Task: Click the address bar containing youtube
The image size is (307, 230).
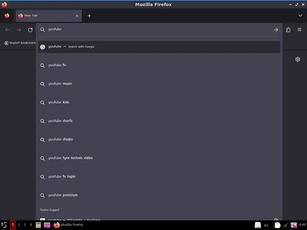Action: pos(159,30)
